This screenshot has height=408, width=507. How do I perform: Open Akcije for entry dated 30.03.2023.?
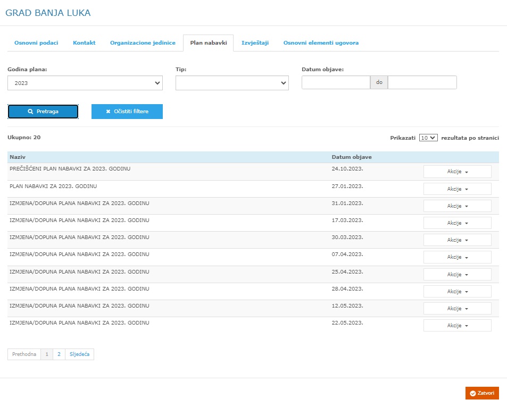(x=458, y=240)
